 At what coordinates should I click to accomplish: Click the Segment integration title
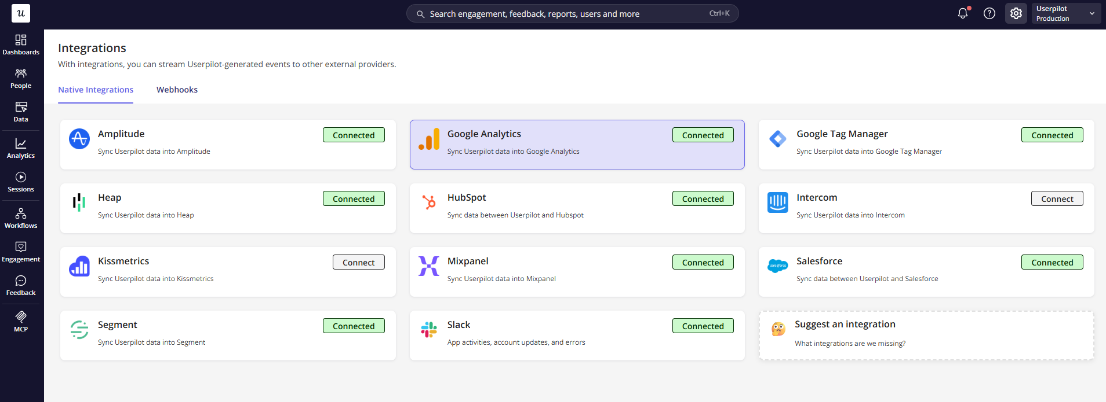118,324
